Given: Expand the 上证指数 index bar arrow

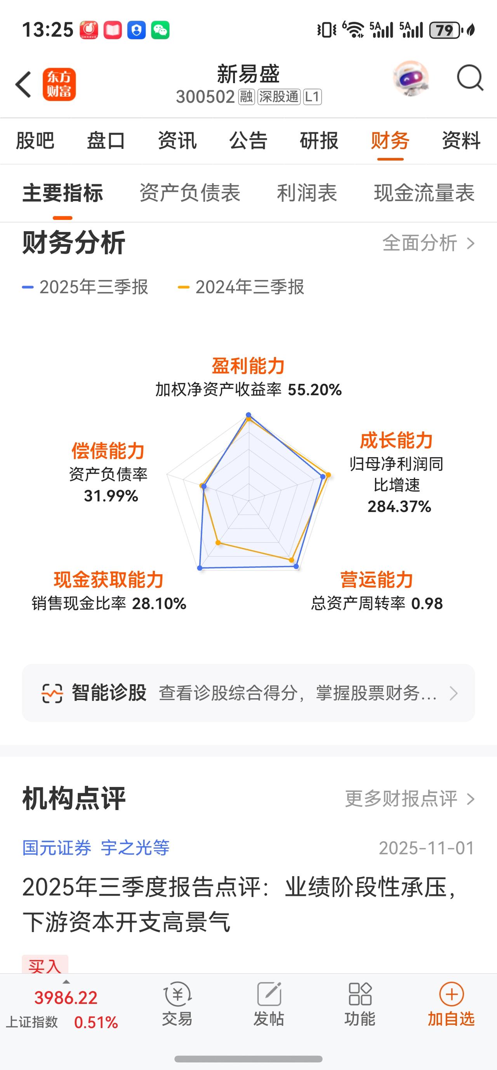Looking at the screenshot, I should 66,982.
